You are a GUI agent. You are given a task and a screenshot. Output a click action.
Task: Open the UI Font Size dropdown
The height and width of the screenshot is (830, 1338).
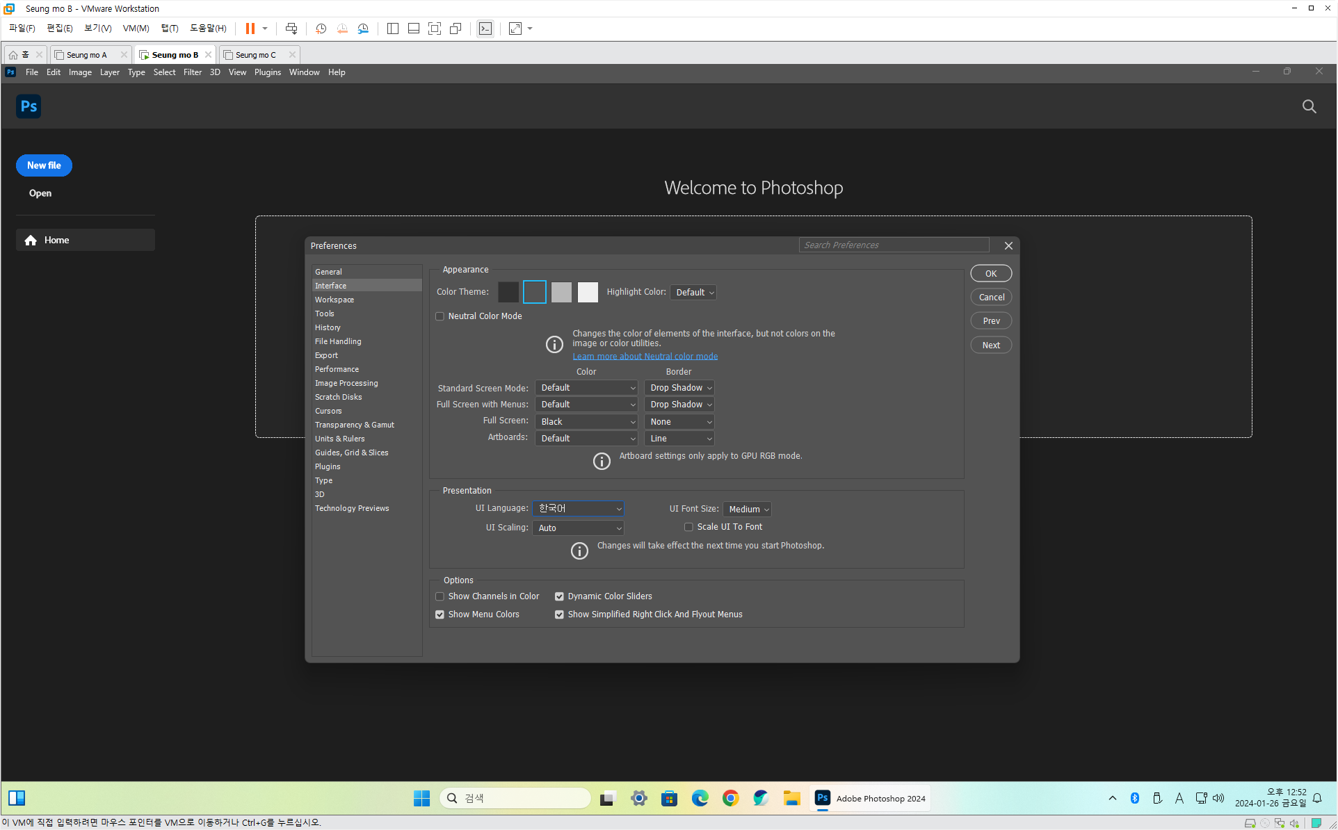point(747,510)
